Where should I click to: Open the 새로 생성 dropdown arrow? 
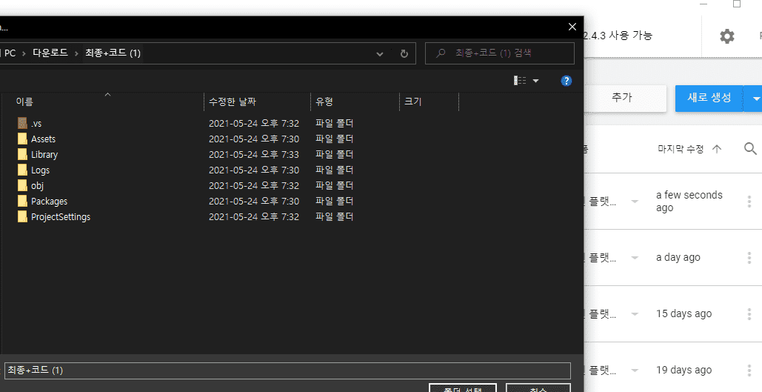pos(755,99)
